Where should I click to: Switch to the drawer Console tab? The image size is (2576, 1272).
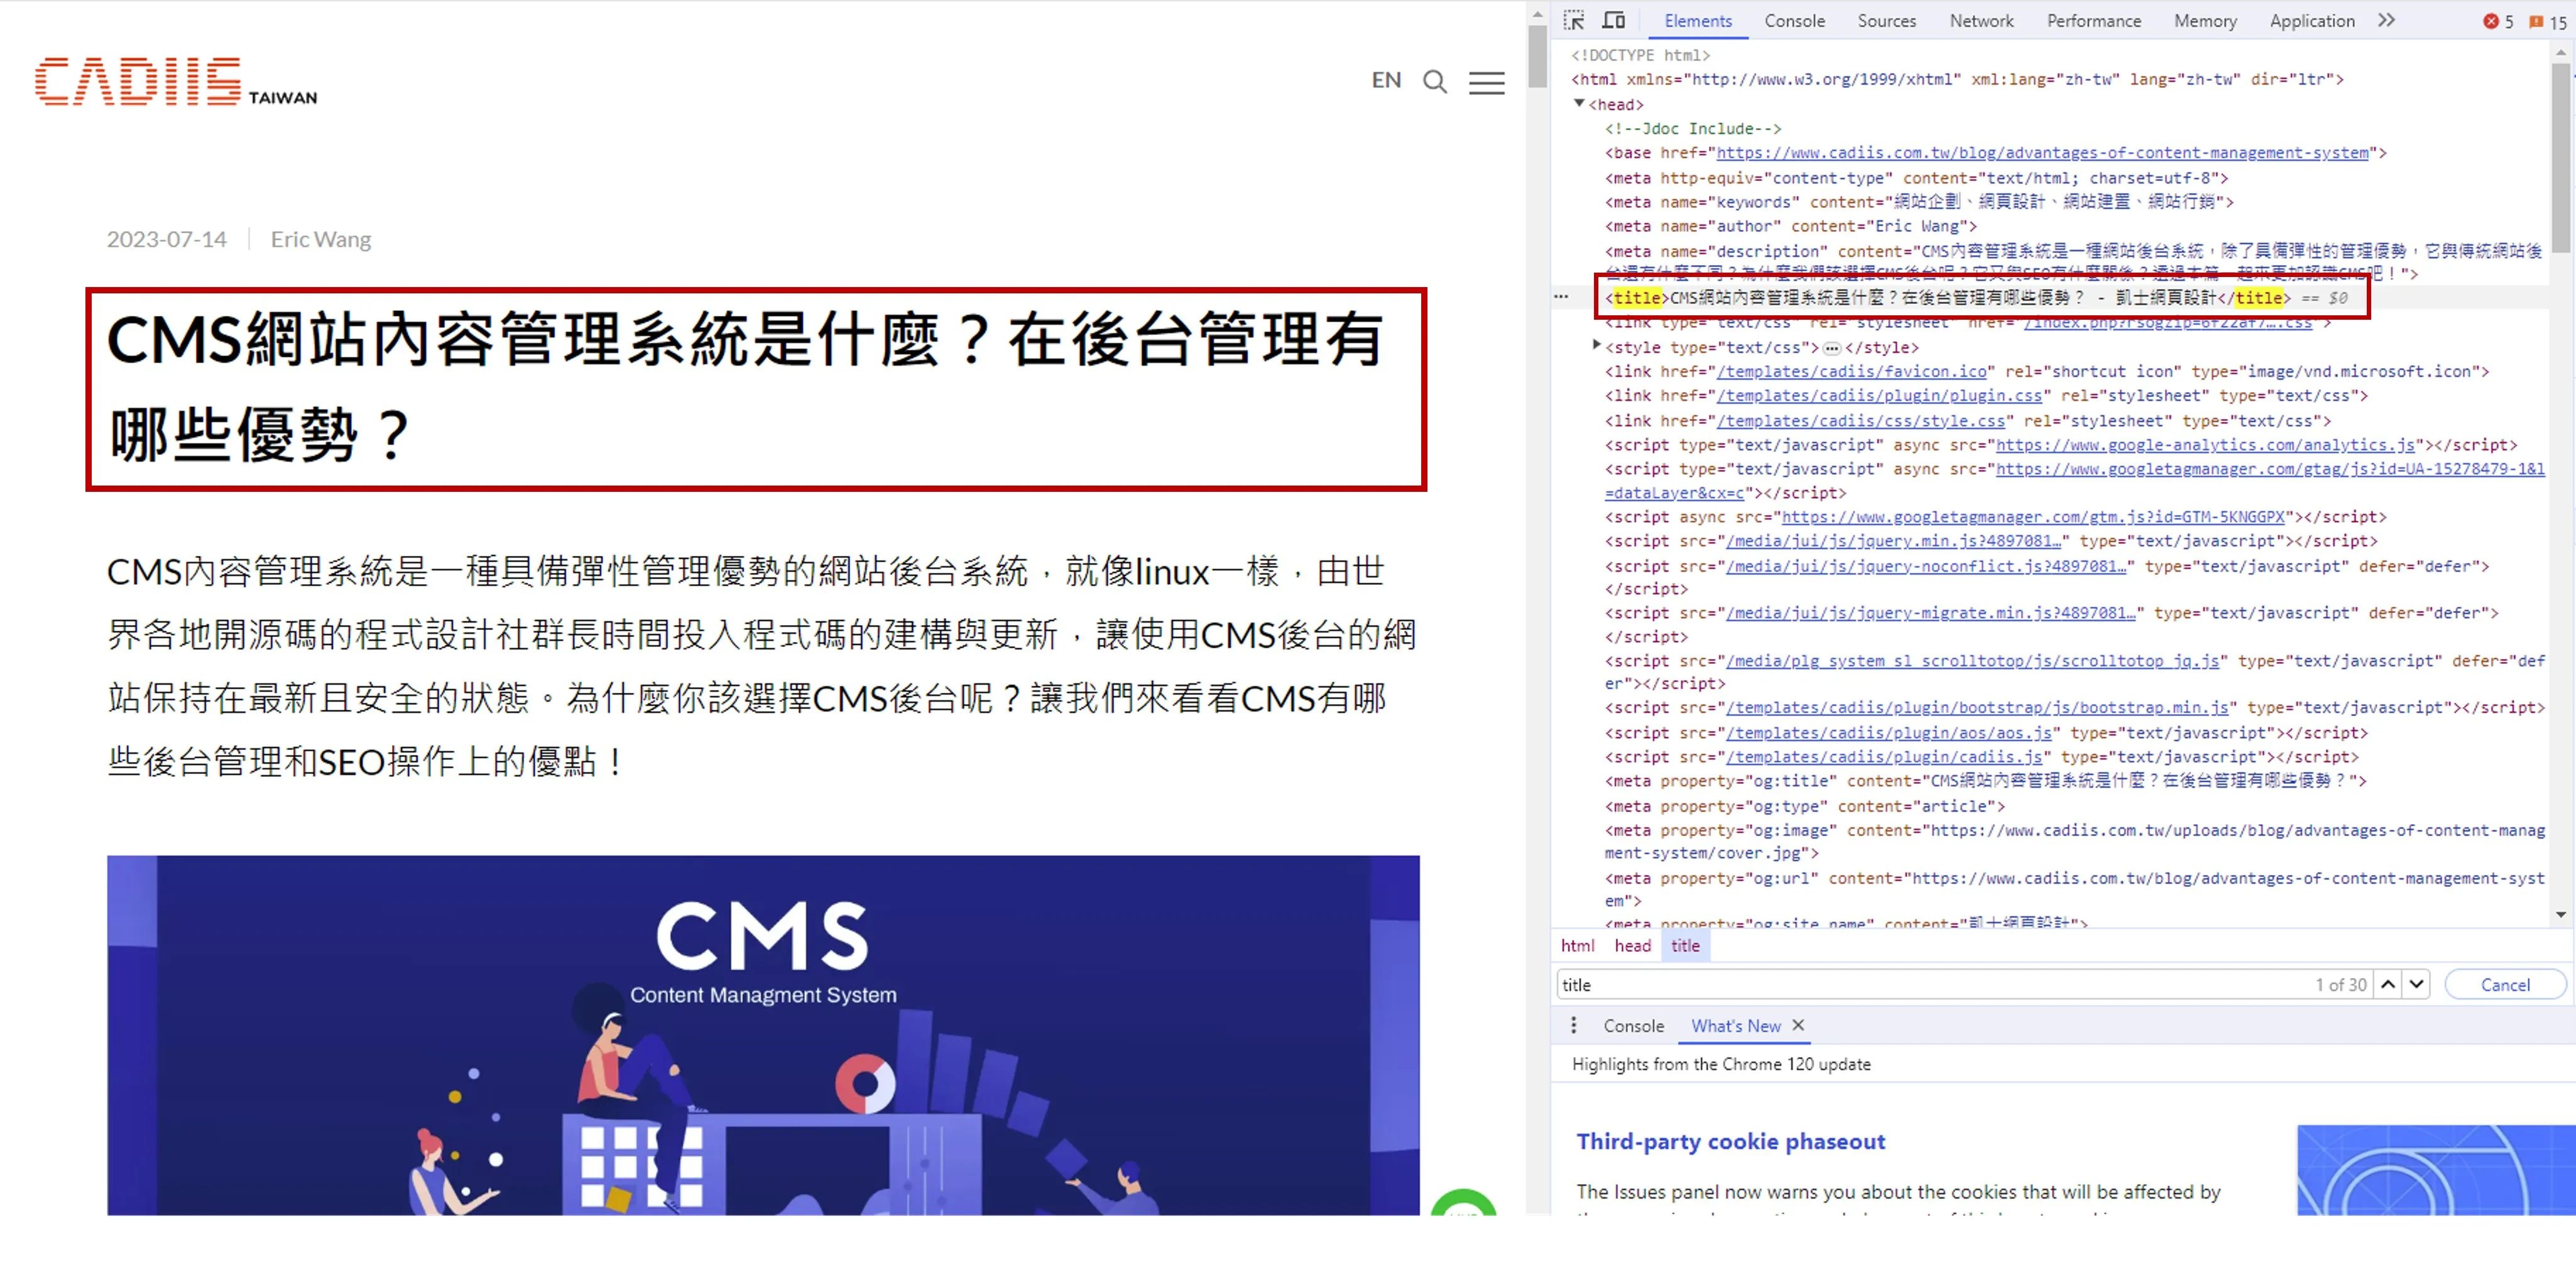click(1634, 1026)
